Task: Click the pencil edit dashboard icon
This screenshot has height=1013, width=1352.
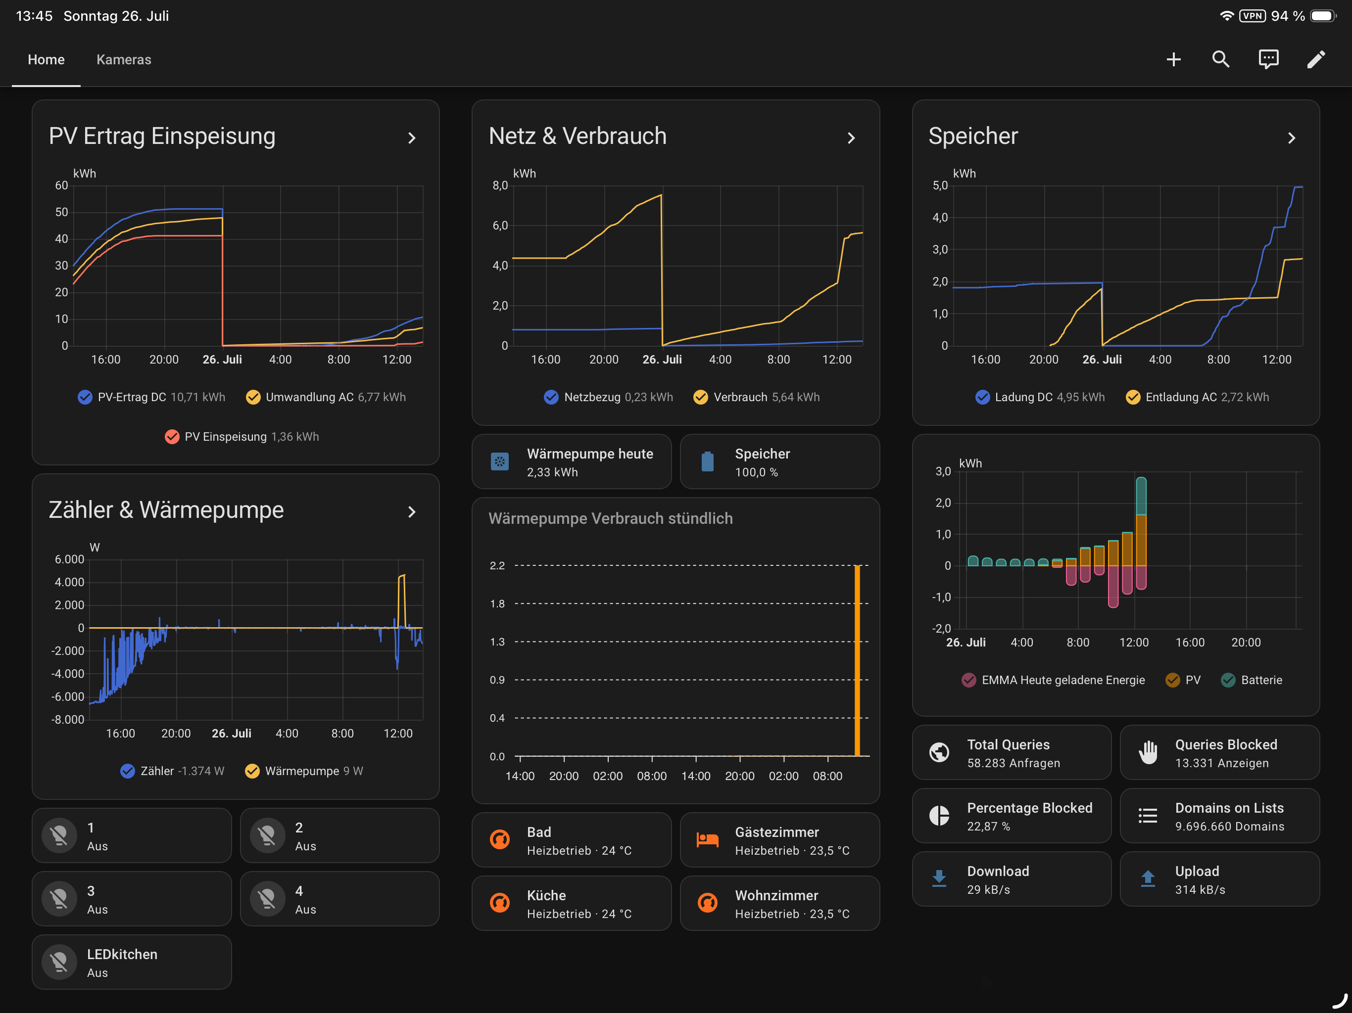Action: coord(1316,59)
